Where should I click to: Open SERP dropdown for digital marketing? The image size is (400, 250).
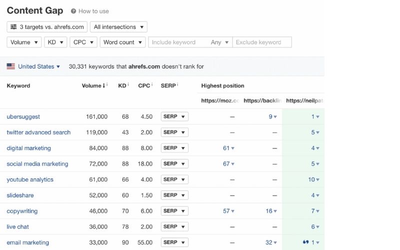click(174, 148)
